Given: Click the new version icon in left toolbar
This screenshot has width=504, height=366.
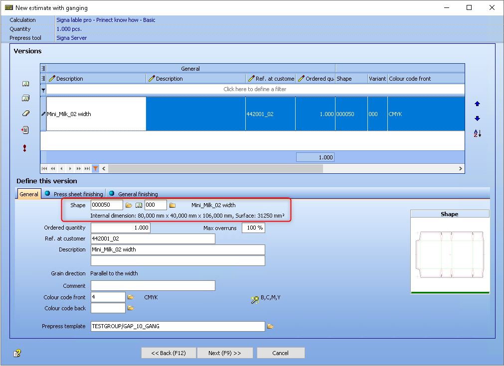Looking at the screenshot, I should click(x=26, y=84).
